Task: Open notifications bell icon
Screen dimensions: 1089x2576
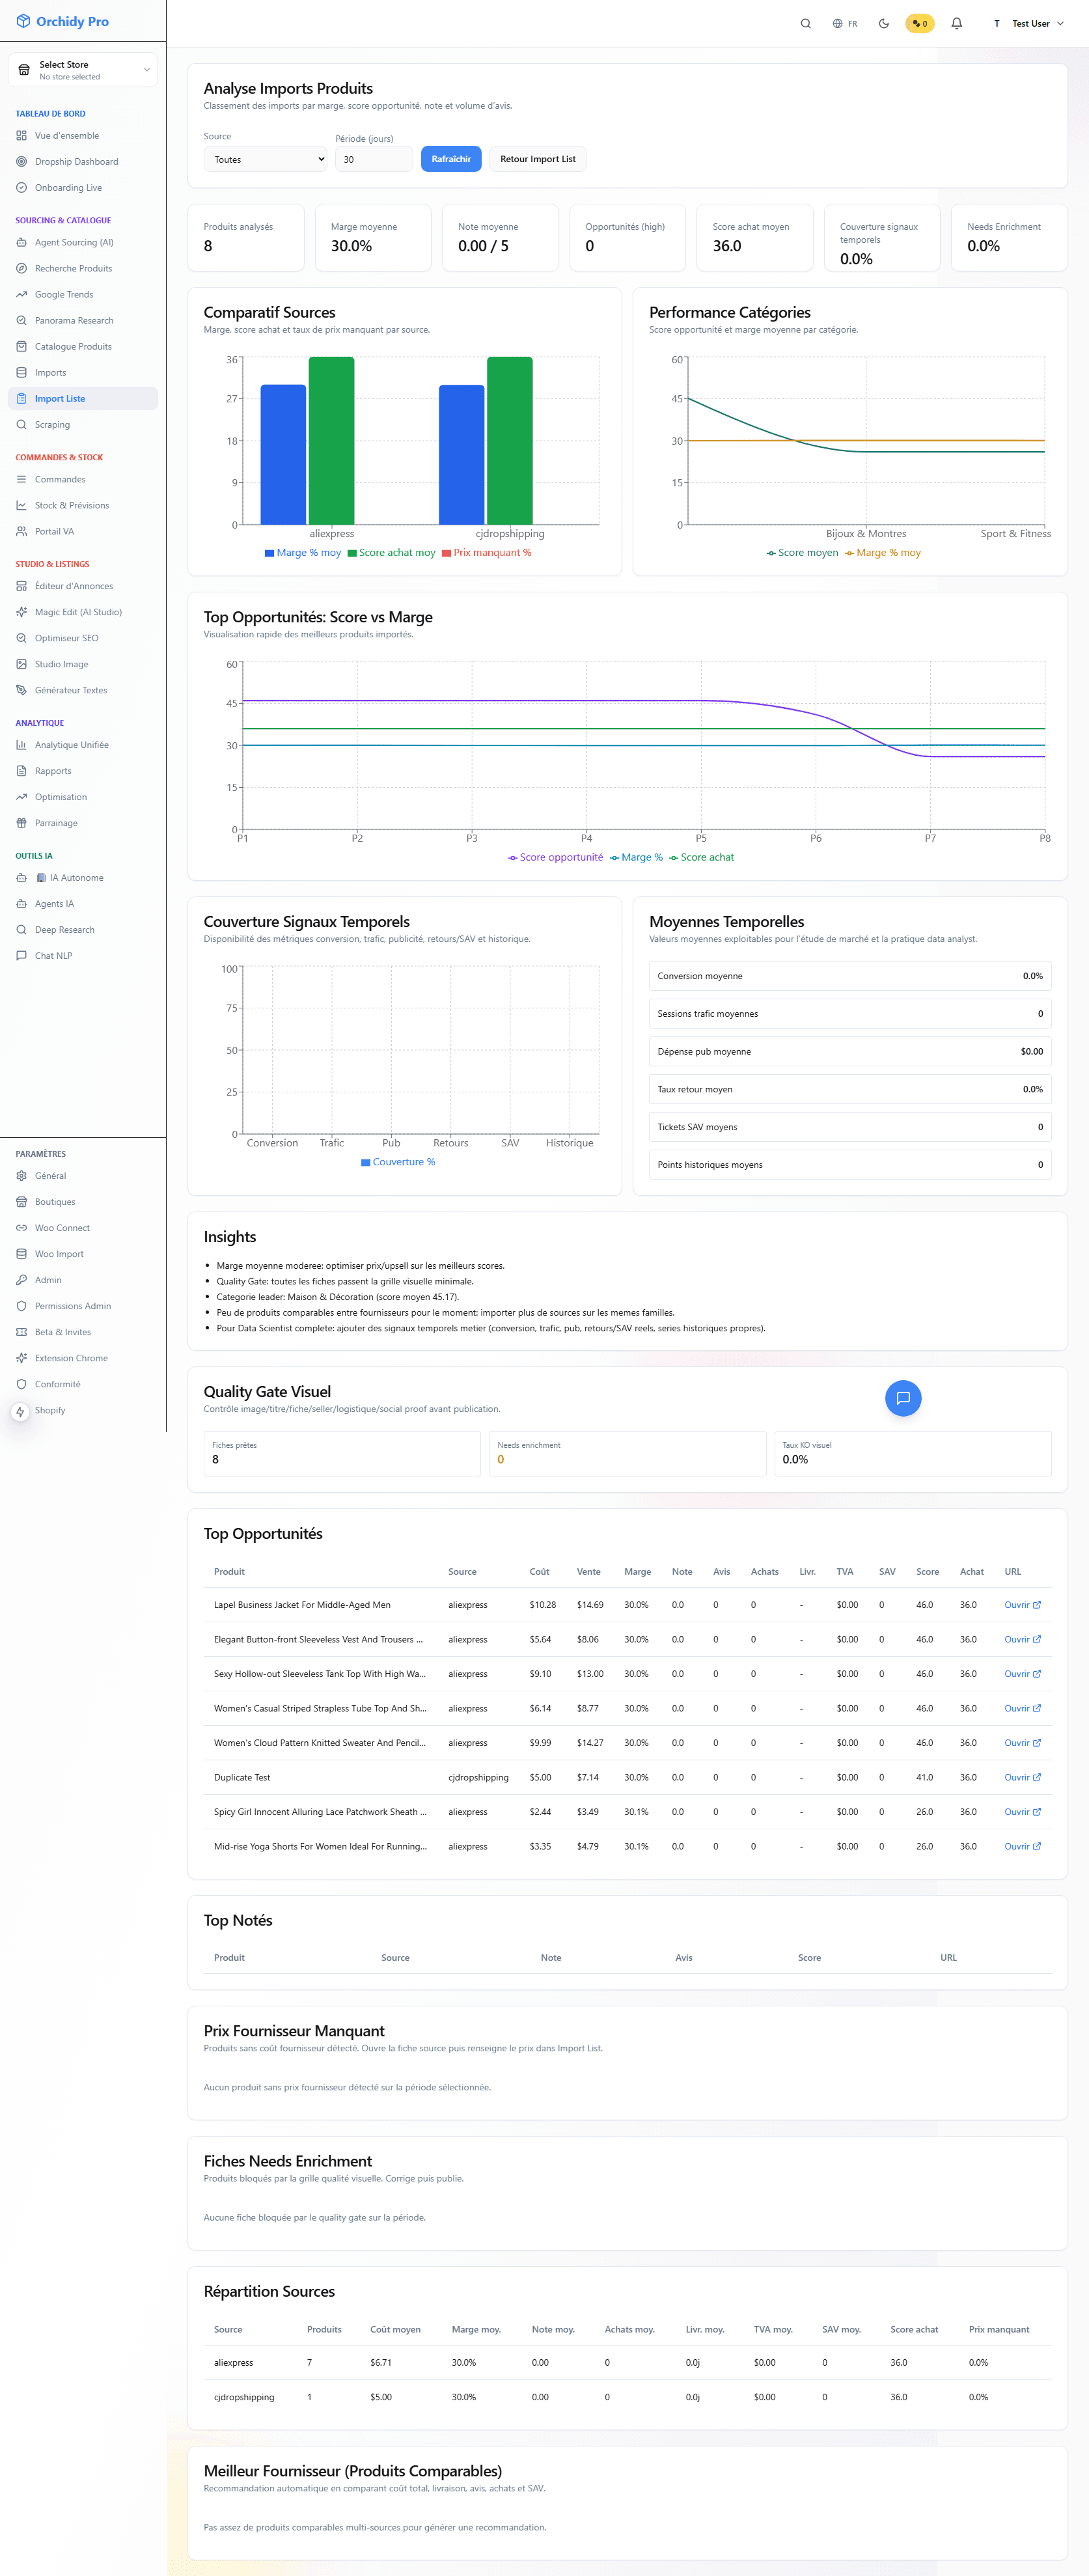Action: [956, 24]
